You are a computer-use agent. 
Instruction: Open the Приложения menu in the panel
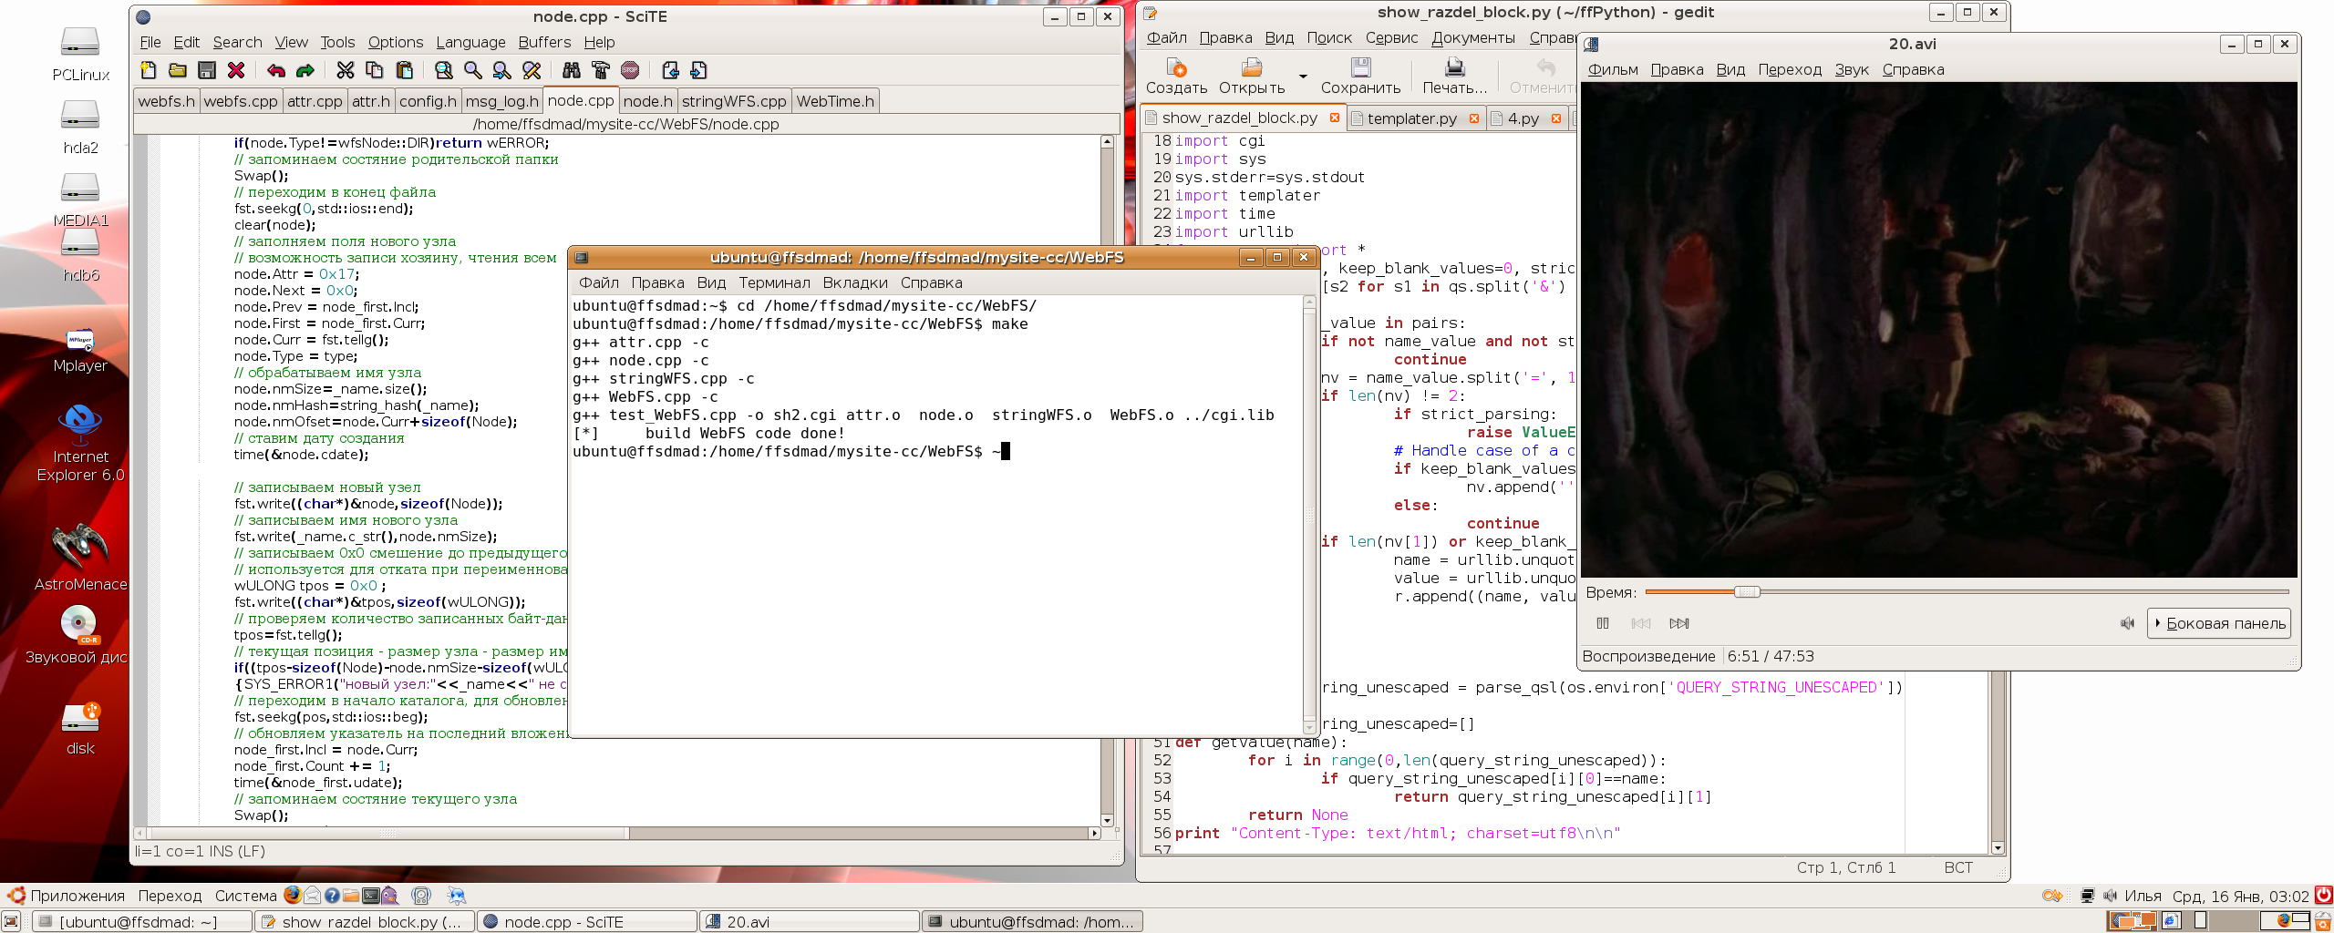click(77, 896)
